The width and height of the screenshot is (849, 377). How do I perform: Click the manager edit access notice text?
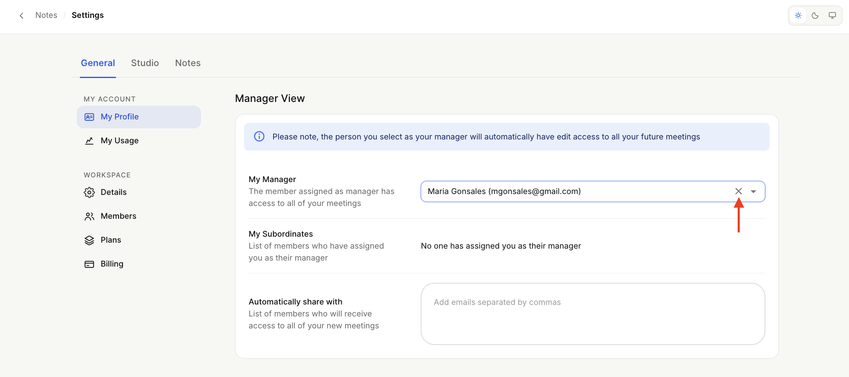tap(486, 137)
